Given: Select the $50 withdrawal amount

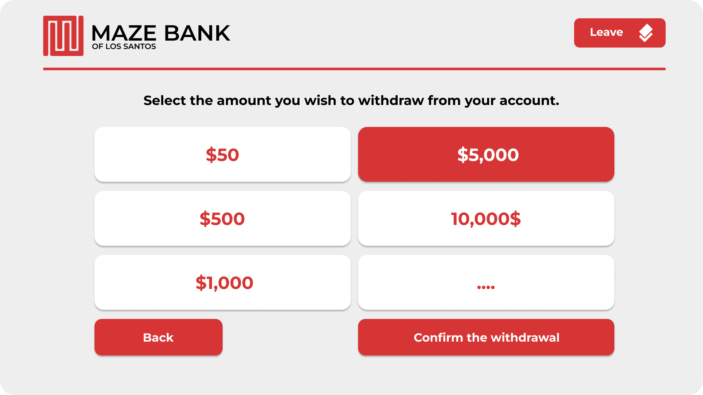Looking at the screenshot, I should (x=222, y=154).
